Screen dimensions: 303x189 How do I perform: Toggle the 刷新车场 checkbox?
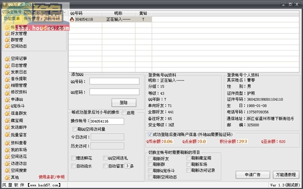coord(189,164)
